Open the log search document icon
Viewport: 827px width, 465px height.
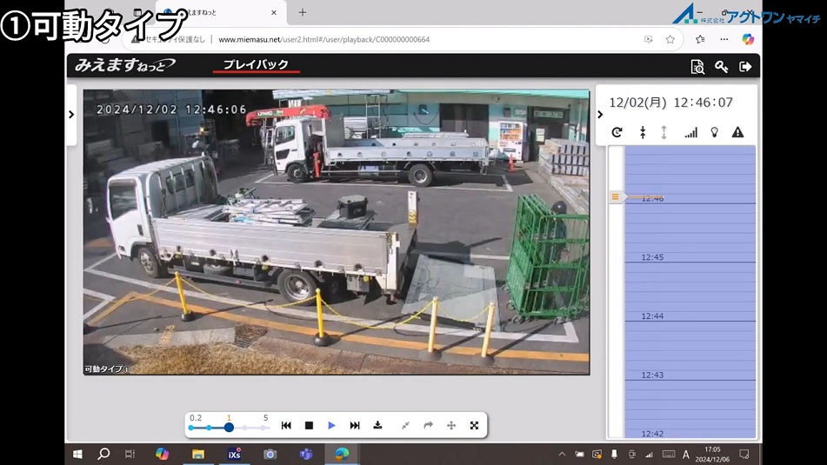click(x=697, y=67)
